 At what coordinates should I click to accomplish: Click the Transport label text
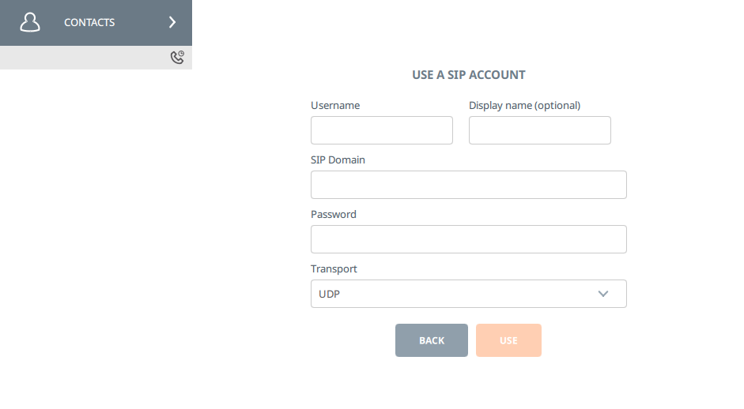[x=334, y=268]
